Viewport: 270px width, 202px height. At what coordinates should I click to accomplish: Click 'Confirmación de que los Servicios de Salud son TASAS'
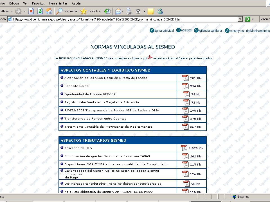[x=107, y=156]
